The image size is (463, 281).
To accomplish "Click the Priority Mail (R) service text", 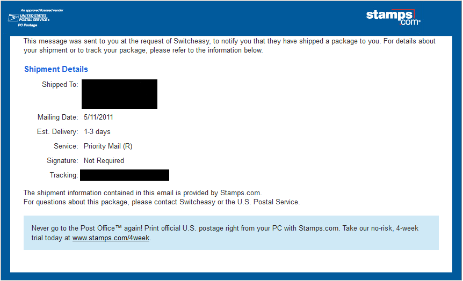I will pyautogui.click(x=108, y=146).
